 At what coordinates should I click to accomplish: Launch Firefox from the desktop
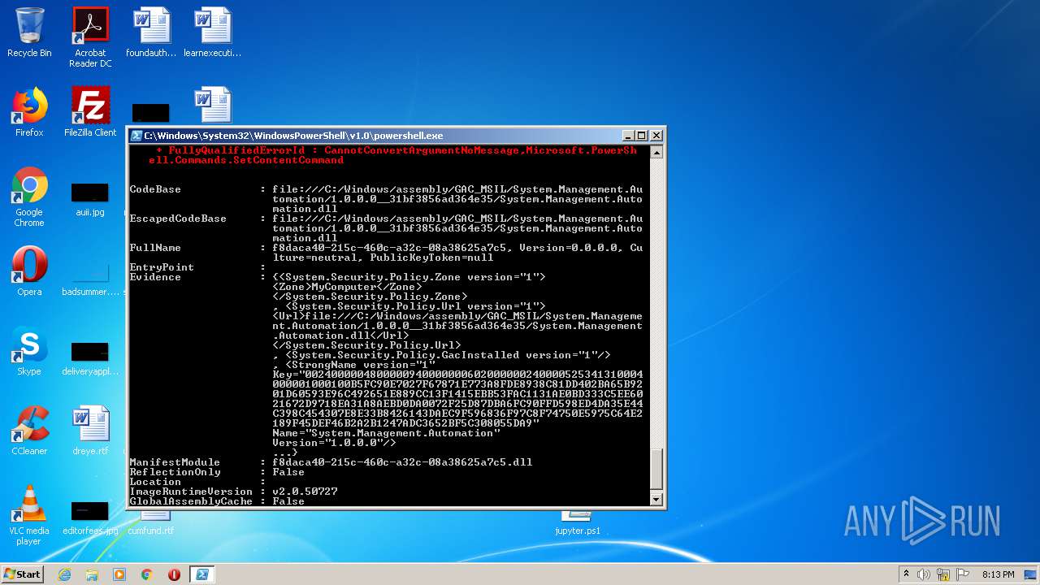29,112
